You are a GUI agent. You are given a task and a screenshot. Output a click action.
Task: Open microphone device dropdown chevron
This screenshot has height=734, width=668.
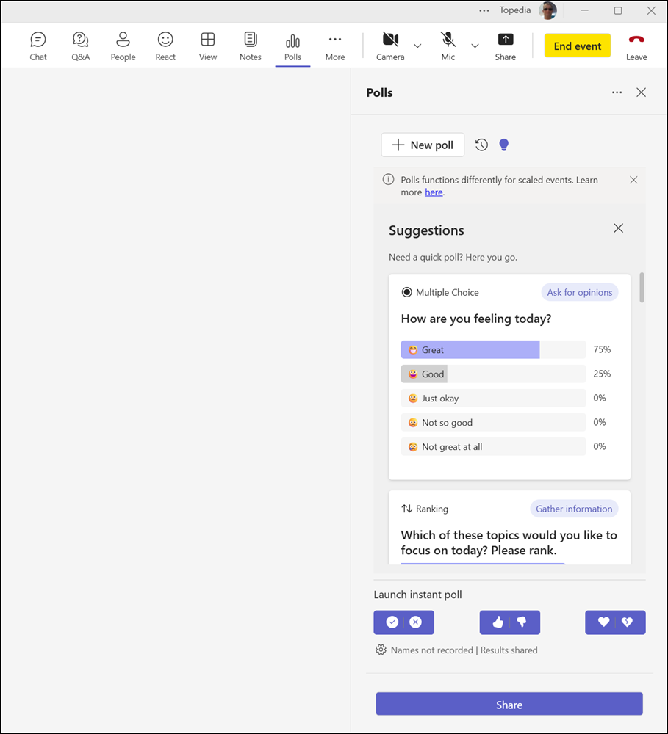(x=475, y=45)
